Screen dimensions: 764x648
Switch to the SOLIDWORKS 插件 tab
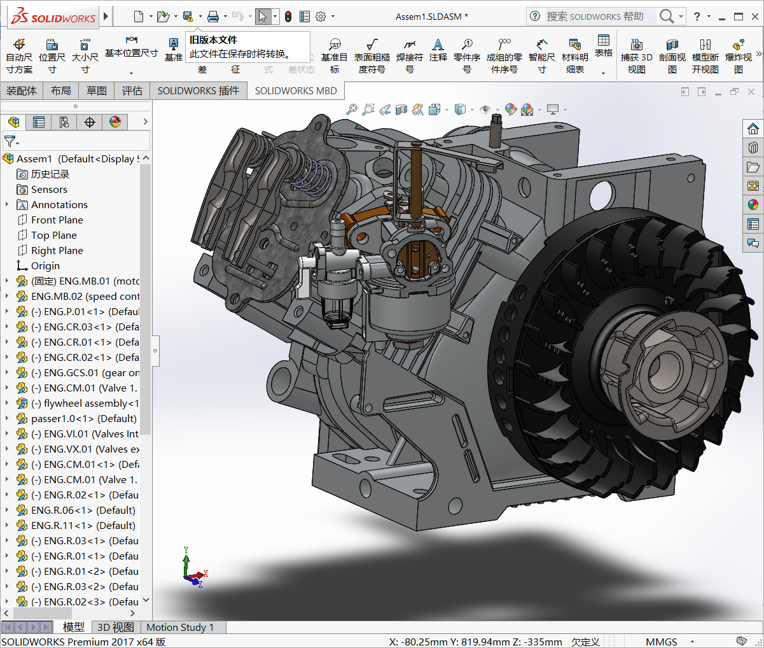click(198, 91)
